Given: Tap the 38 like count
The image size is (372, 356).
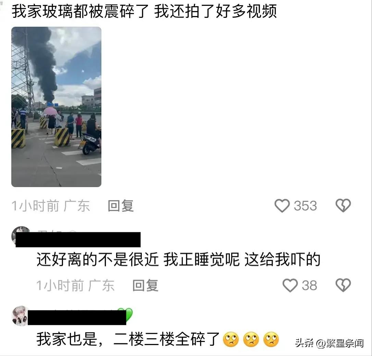Looking at the screenshot, I should coord(309,285).
